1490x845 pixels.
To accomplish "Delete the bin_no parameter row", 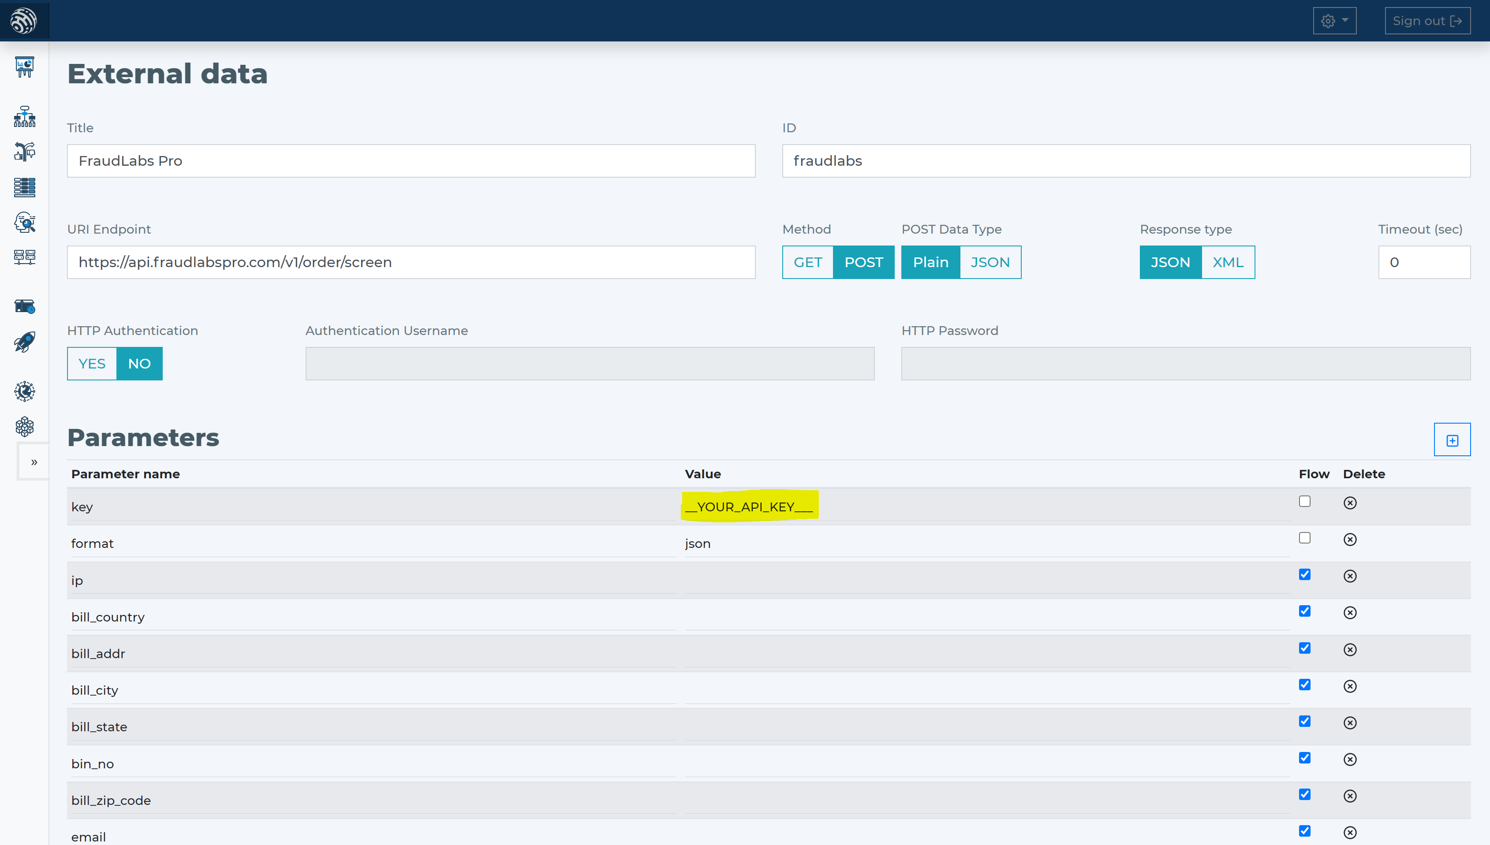I will tap(1349, 759).
